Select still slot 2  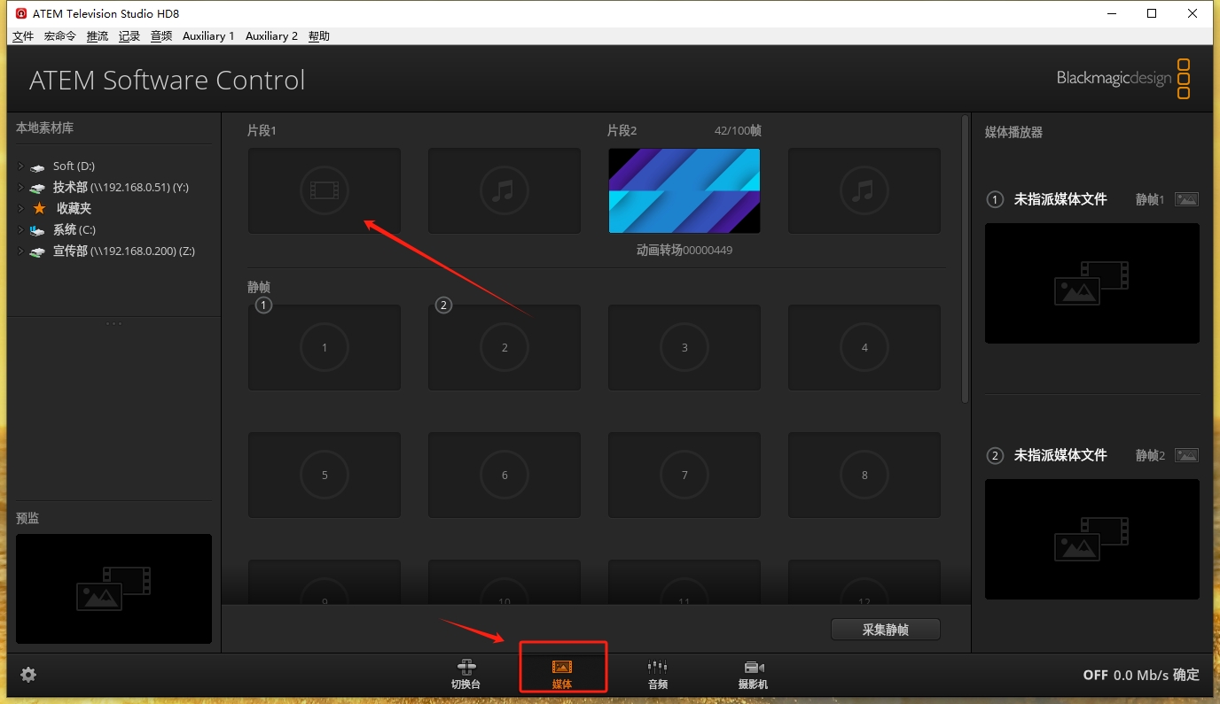(x=504, y=347)
